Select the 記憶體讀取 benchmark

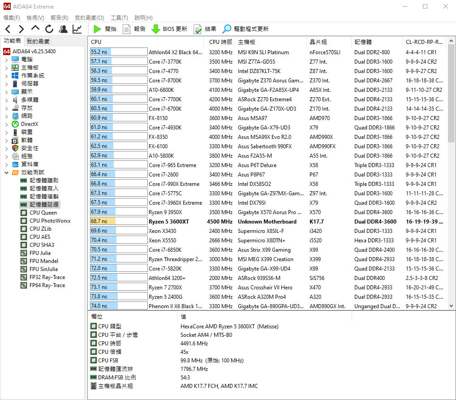tap(44, 181)
